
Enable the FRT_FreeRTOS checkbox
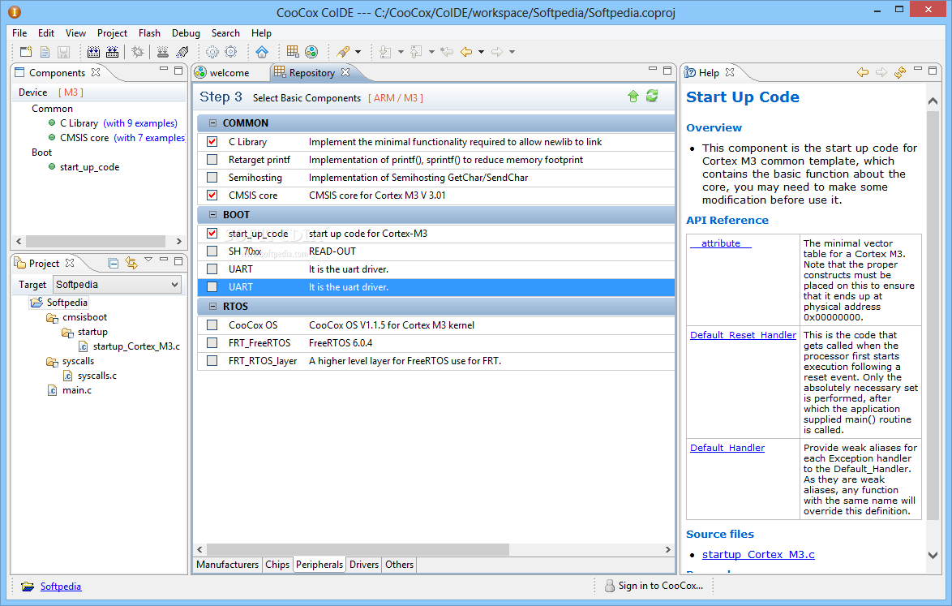(212, 342)
